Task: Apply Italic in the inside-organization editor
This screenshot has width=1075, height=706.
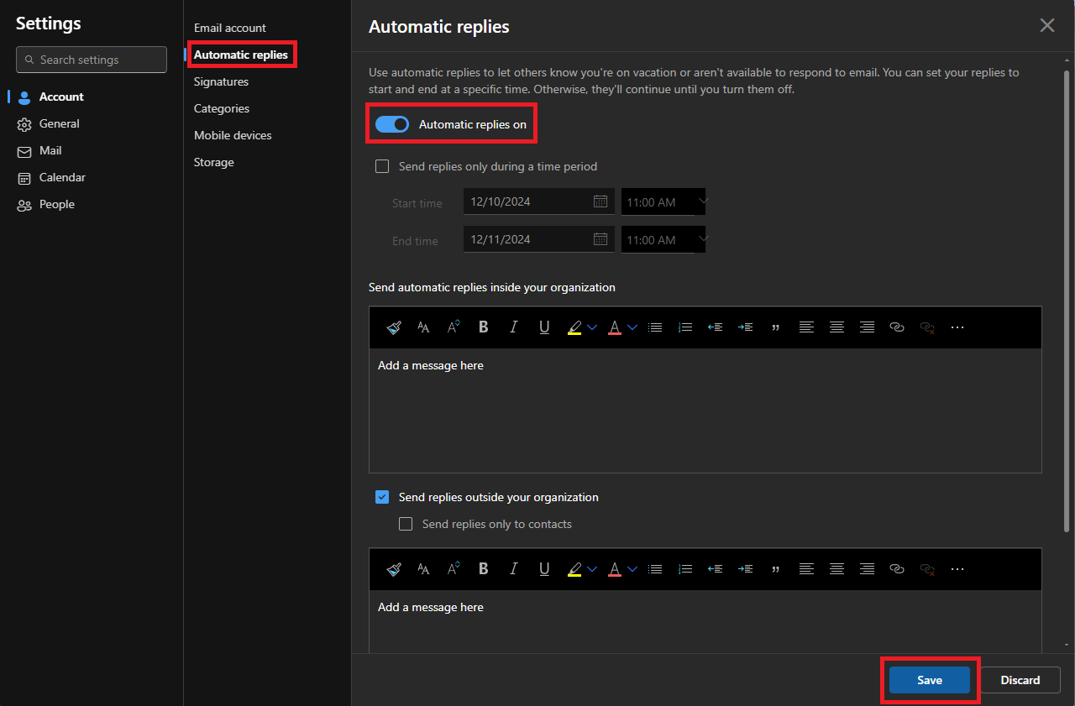Action: (x=514, y=327)
